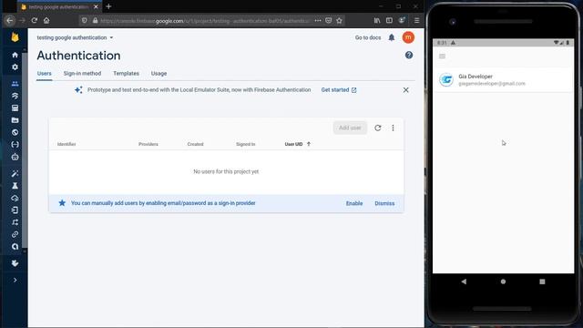Switch to Templates tab
Screen dimensions: 583x328
pyautogui.click(x=126, y=73)
